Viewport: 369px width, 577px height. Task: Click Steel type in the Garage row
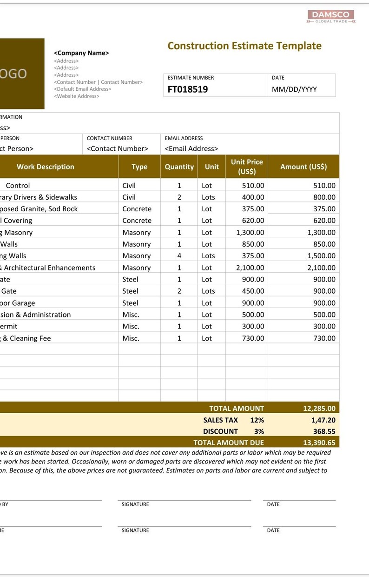pyautogui.click(x=131, y=303)
